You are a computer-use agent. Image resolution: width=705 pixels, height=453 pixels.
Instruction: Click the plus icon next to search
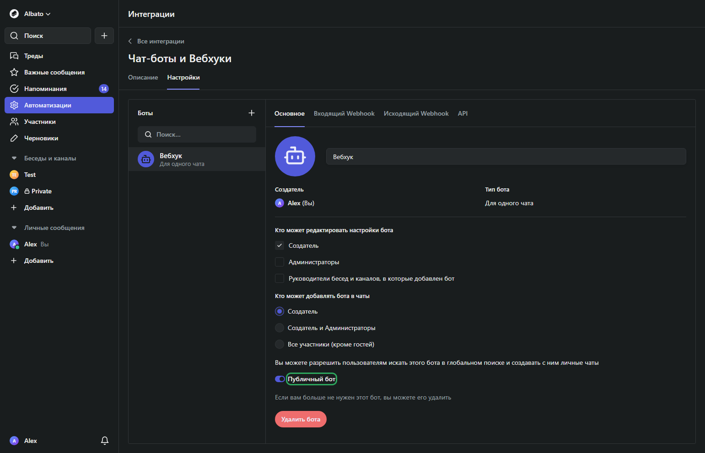point(104,36)
